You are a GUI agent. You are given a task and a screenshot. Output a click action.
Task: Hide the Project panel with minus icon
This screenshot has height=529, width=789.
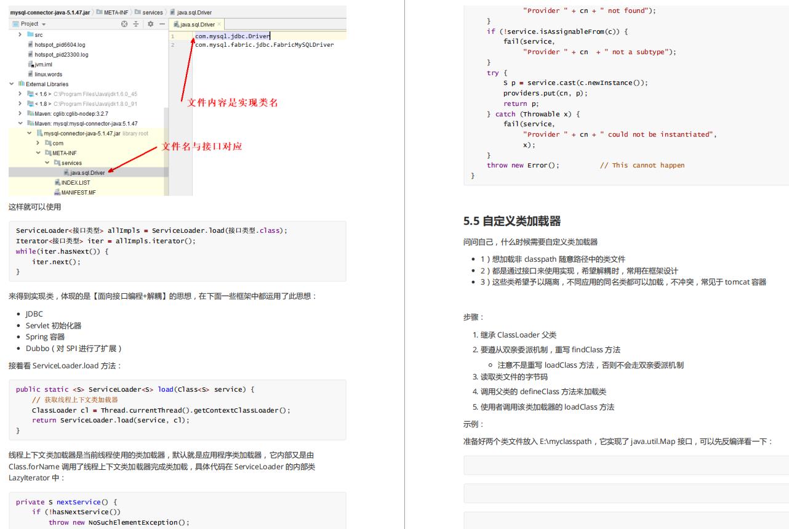[x=162, y=24]
